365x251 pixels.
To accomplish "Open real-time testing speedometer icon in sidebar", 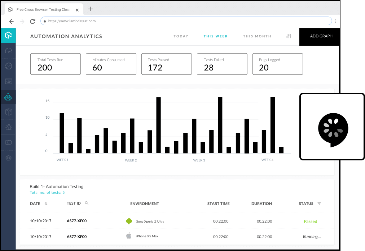I will pos(8,51).
